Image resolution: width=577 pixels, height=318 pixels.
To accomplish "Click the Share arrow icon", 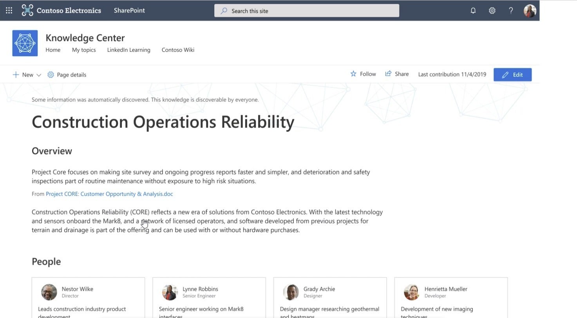I will coord(388,74).
